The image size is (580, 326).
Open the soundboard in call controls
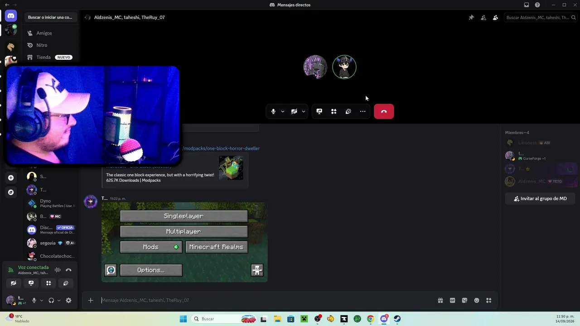348,111
